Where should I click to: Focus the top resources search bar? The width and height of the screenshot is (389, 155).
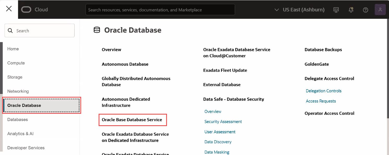[x=160, y=10]
